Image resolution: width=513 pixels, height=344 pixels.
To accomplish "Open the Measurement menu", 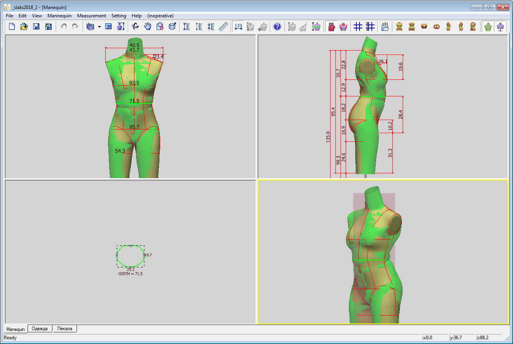I will coord(91,16).
